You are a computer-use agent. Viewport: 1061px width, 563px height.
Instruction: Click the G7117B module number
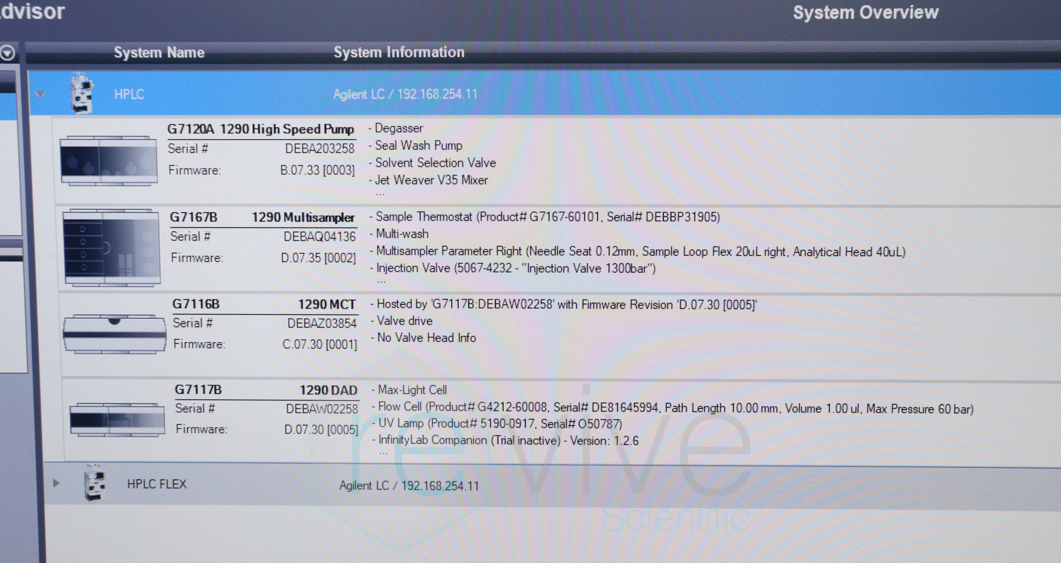pyautogui.click(x=198, y=390)
